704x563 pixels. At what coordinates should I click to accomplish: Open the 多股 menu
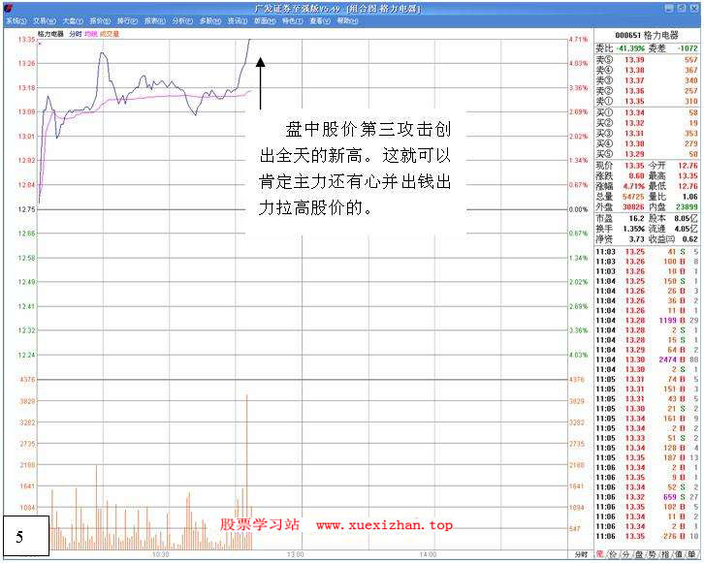[210, 21]
